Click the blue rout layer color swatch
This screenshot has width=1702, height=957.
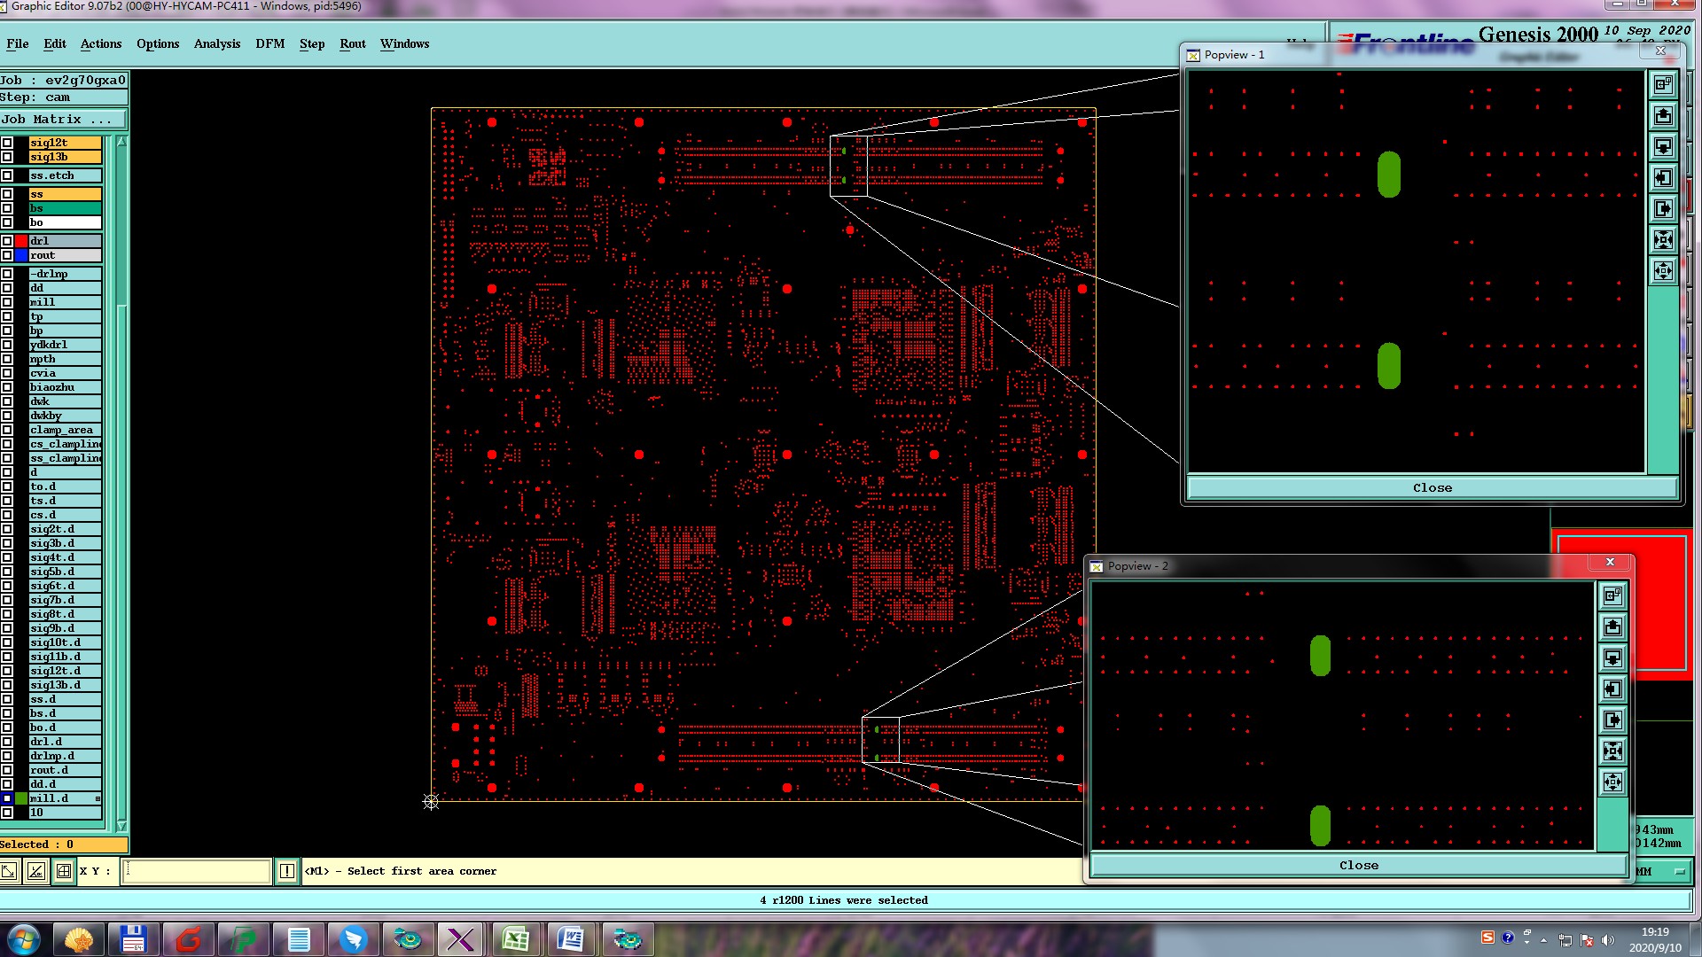[x=21, y=255]
